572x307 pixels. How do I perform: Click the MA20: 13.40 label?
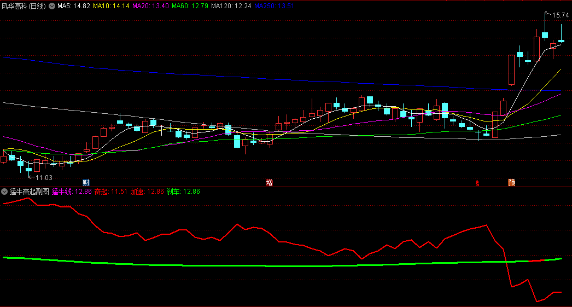click(150, 6)
